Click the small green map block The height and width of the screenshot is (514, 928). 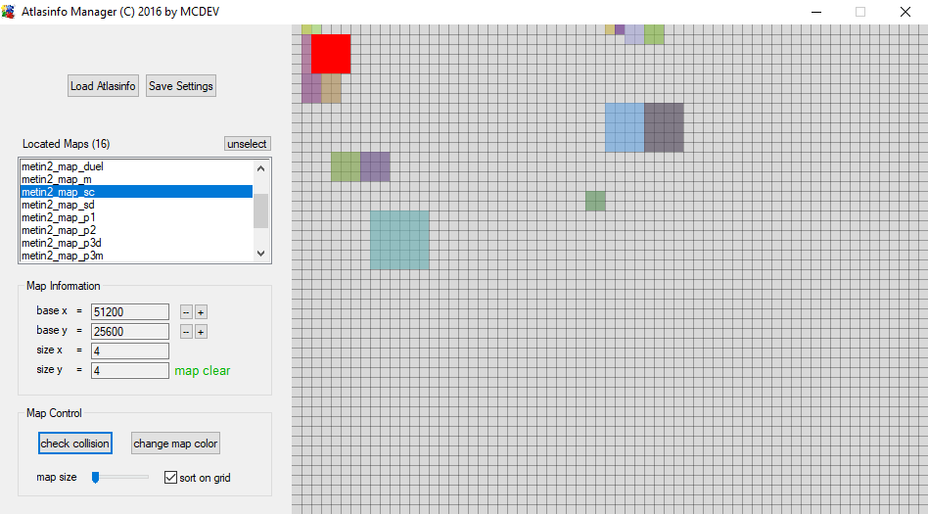click(x=595, y=201)
